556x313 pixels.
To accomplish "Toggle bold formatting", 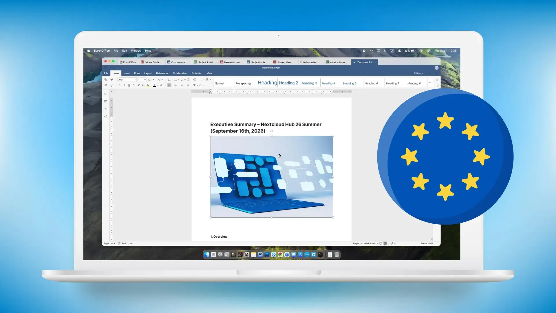I will pyautogui.click(x=119, y=85).
